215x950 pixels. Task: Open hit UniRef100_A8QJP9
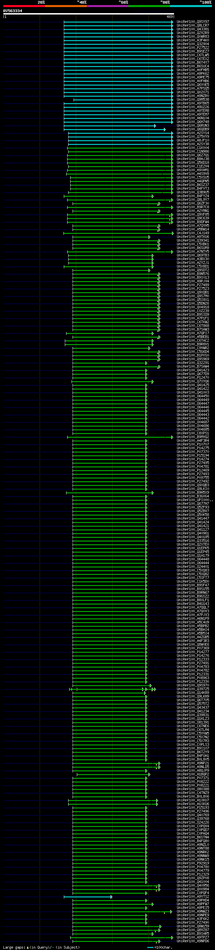pos(193,770)
